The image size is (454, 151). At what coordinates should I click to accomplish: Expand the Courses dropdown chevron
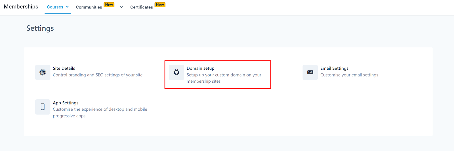click(67, 7)
